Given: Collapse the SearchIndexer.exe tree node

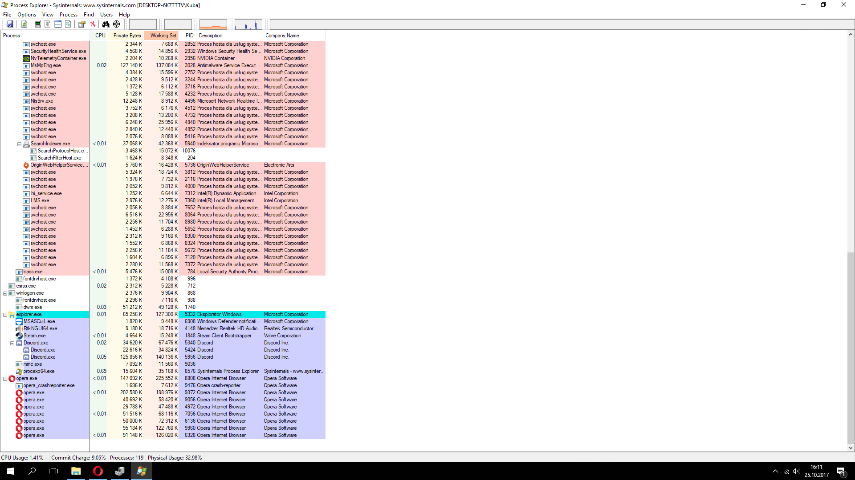Looking at the screenshot, I should coord(19,144).
